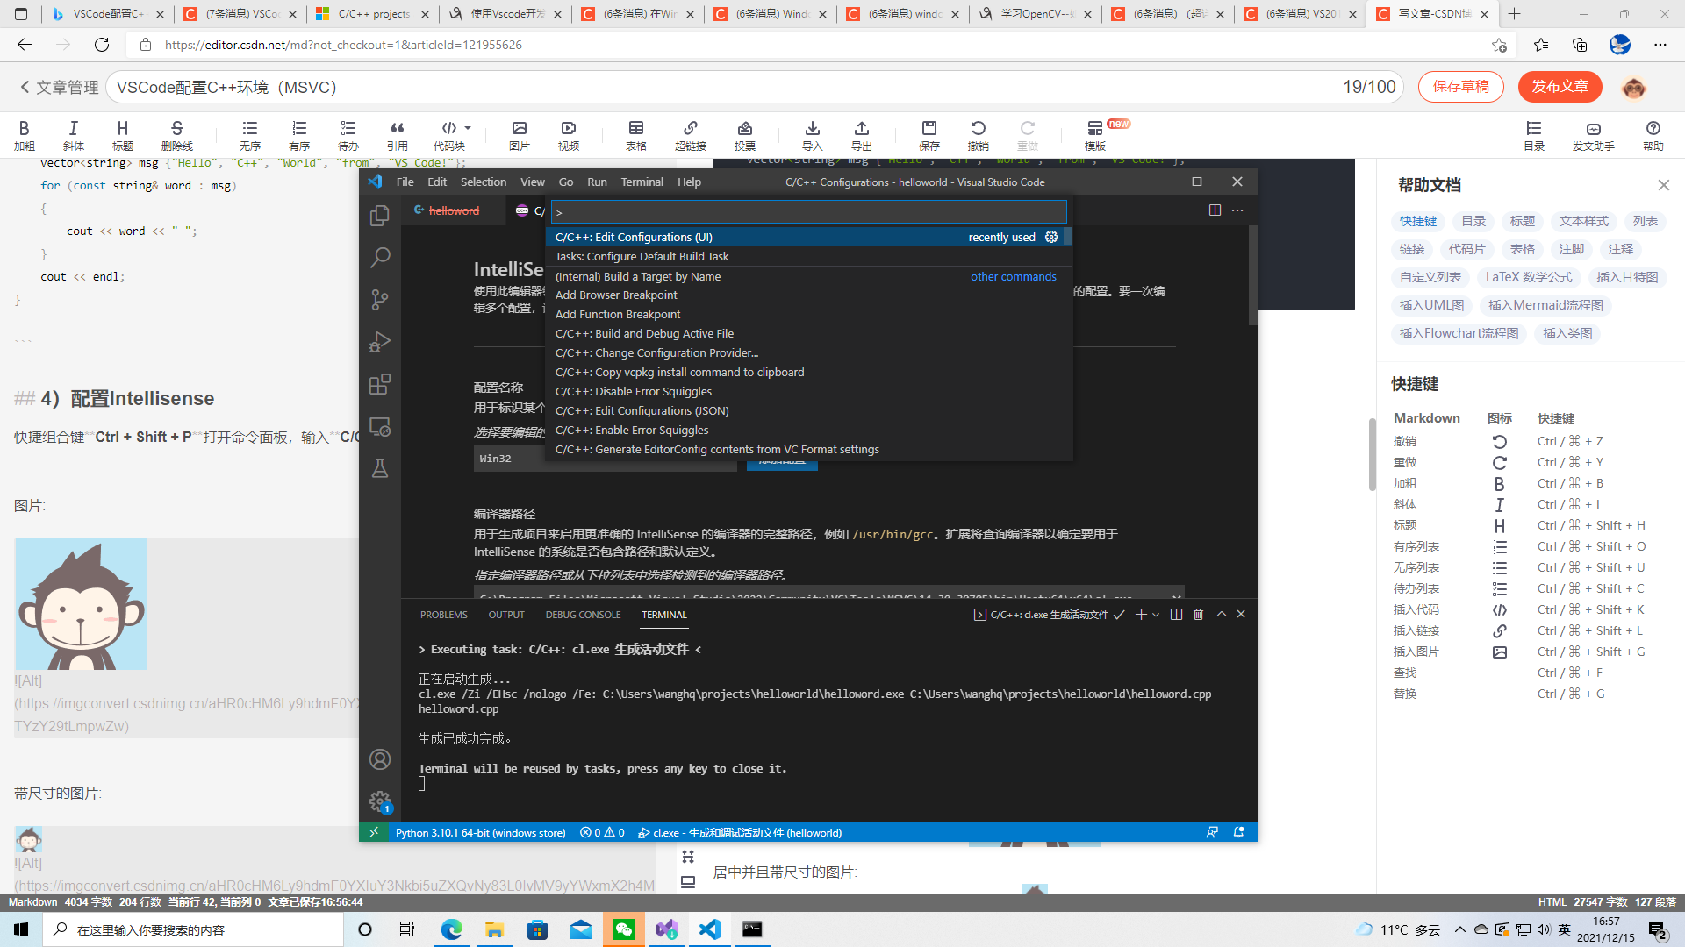The image size is (1685, 947).
Task: Click Windows taskbar search box
Action: click(x=193, y=929)
